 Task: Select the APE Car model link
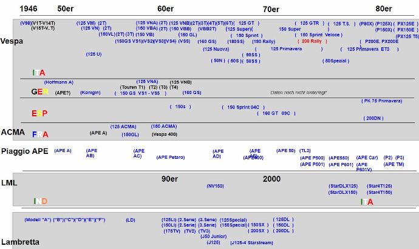367,157
